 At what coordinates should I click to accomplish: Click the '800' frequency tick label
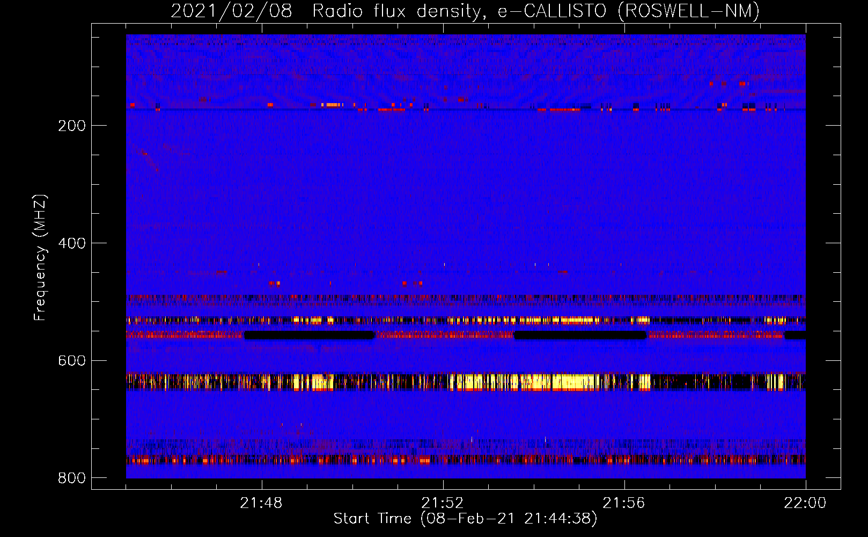72,478
